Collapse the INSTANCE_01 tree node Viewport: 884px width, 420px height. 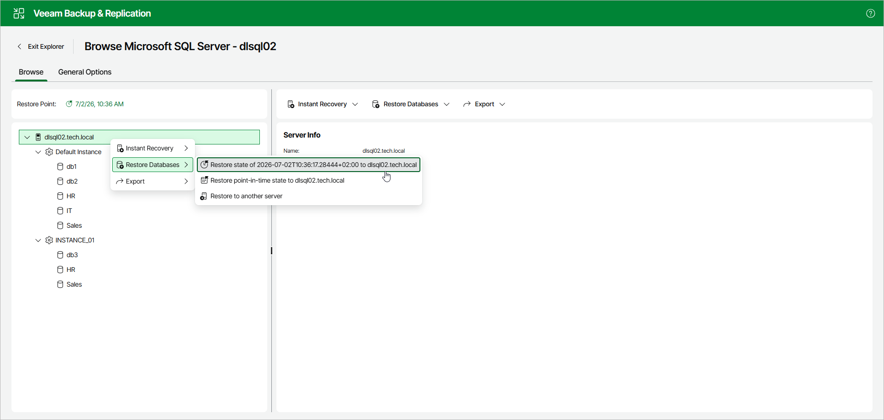tap(38, 240)
